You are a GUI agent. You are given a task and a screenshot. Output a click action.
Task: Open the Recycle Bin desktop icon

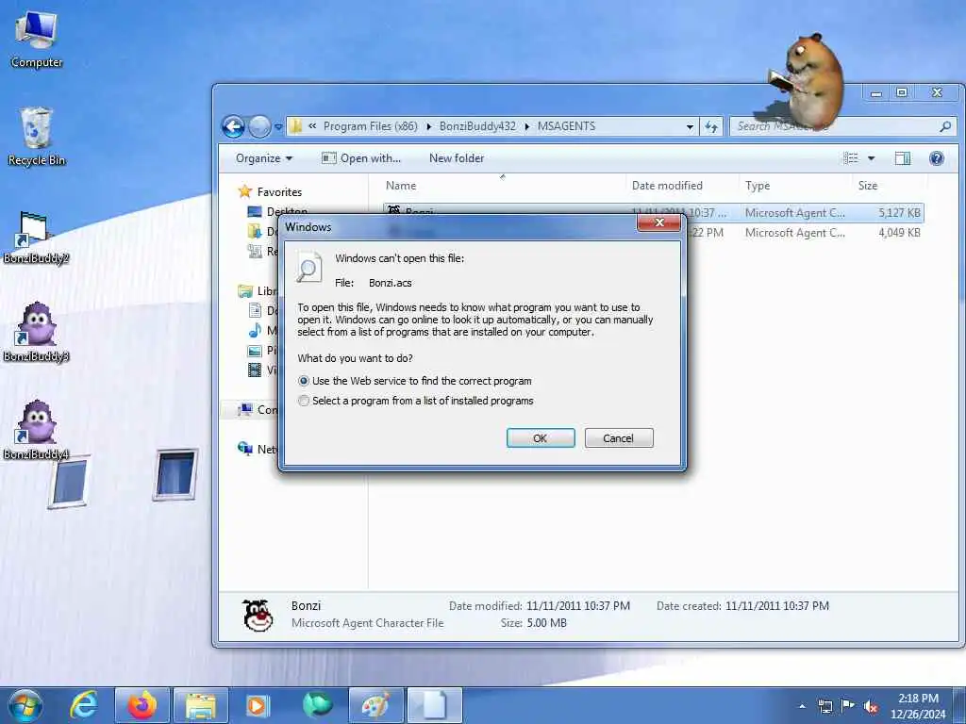[x=37, y=137]
